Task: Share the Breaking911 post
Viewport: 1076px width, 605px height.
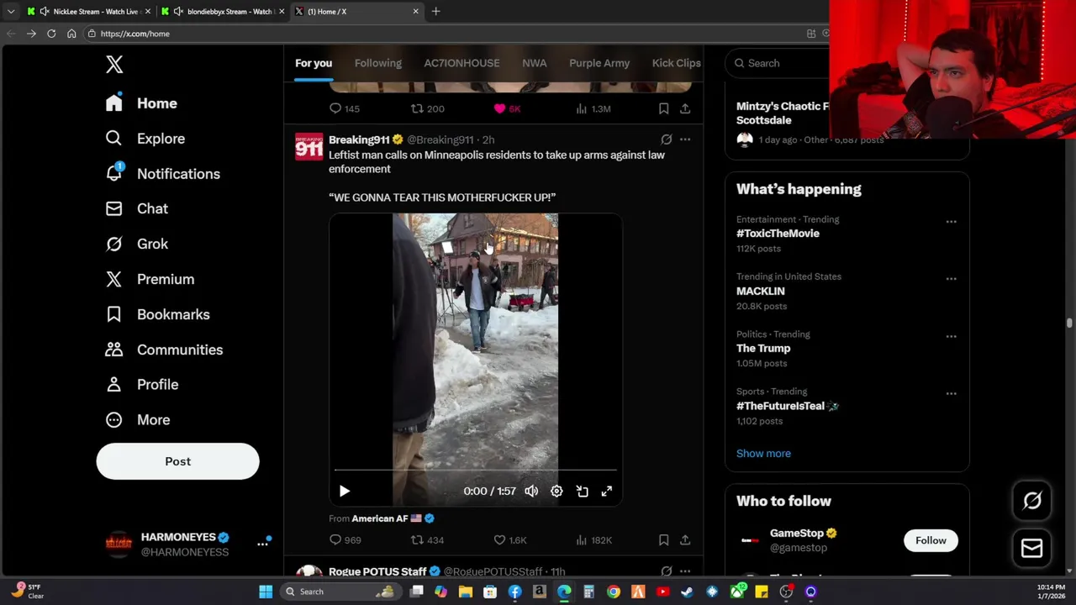Action: [685, 540]
